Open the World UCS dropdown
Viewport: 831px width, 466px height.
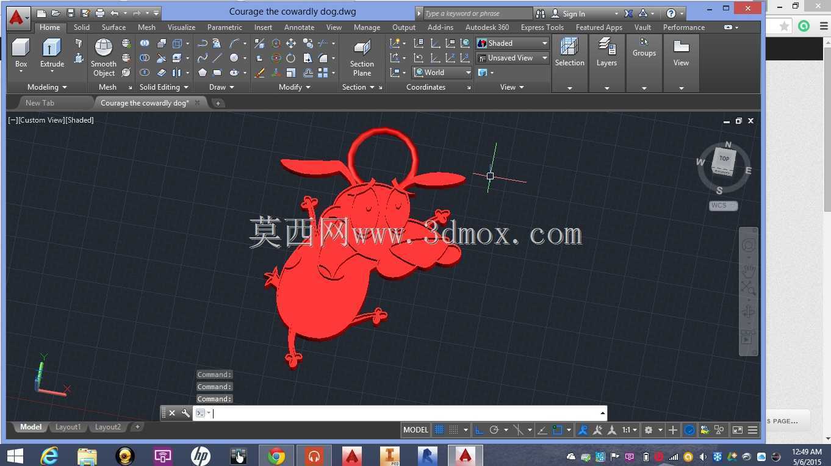[443, 73]
